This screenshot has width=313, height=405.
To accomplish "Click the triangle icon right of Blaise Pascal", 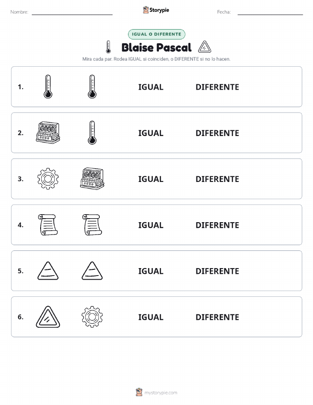I will coord(204,47).
